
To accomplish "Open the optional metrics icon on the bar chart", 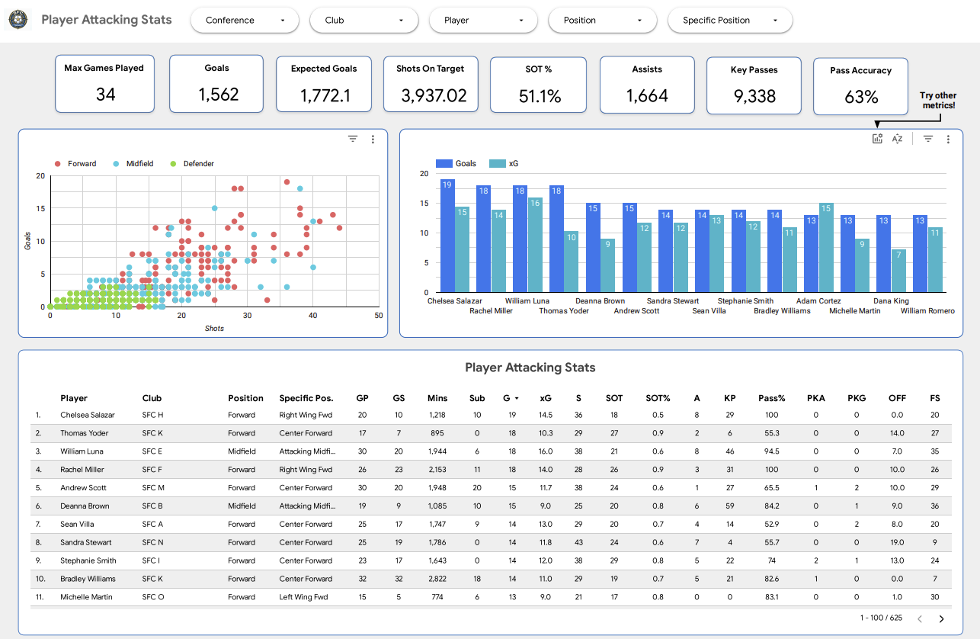I will (877, 139).
